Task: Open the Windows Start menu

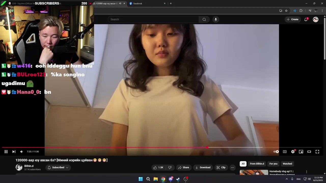Action: [x=141, y=179]
